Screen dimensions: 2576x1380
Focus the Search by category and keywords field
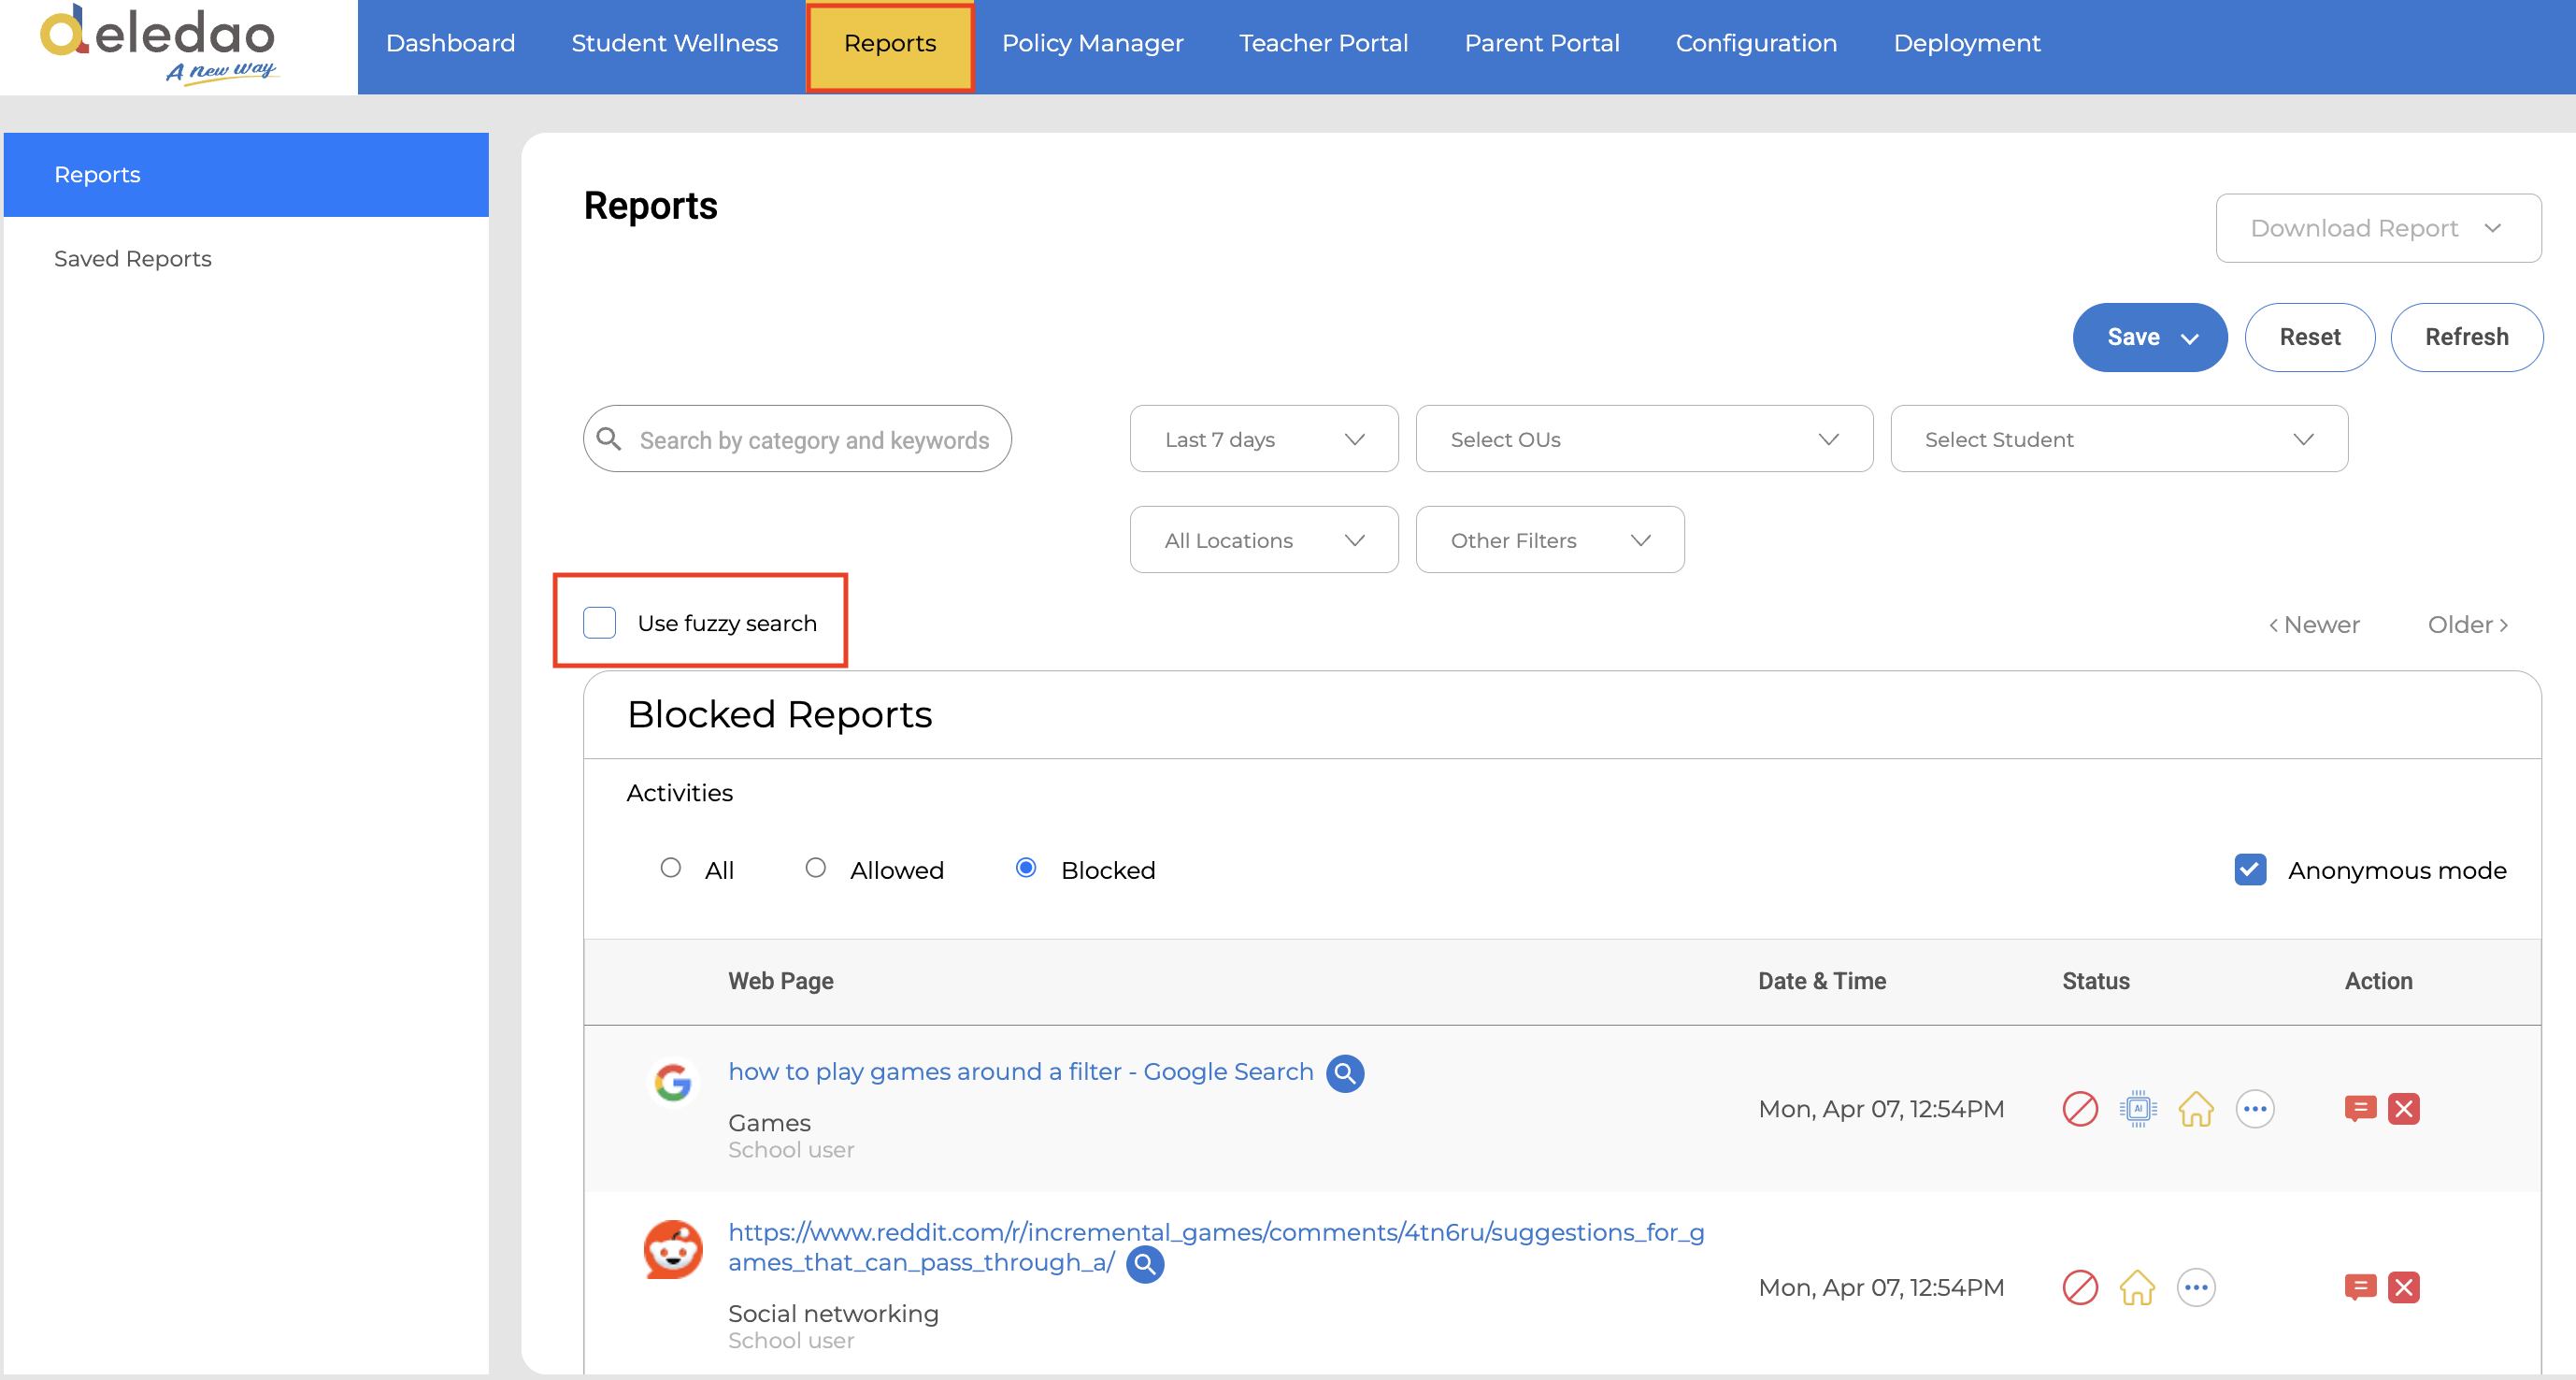(x=797, y=439)
